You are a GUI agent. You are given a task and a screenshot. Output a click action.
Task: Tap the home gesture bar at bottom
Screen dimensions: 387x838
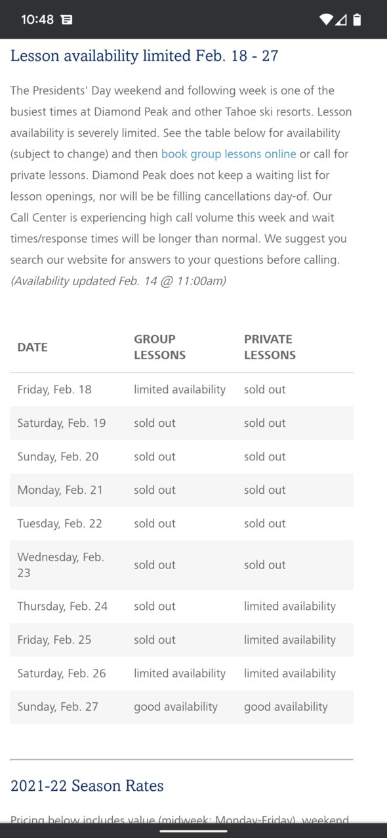tap(193, 831)
